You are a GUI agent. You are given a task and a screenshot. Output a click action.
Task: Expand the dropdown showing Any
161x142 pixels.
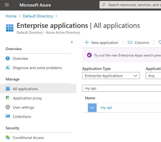coord(153,76)
